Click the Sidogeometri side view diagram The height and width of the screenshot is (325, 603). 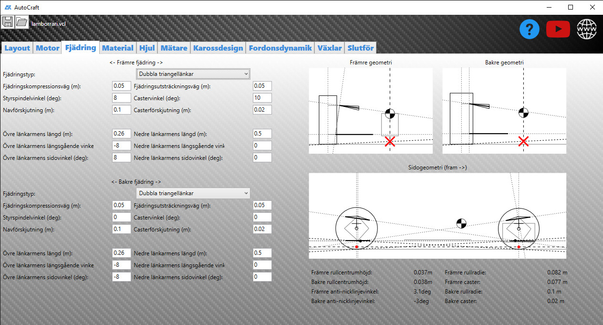pyautogui.click(x=437, y=216)
